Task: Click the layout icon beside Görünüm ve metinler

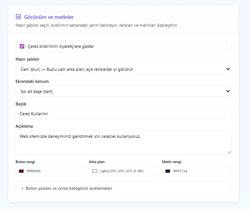Action: pos(18,17)
